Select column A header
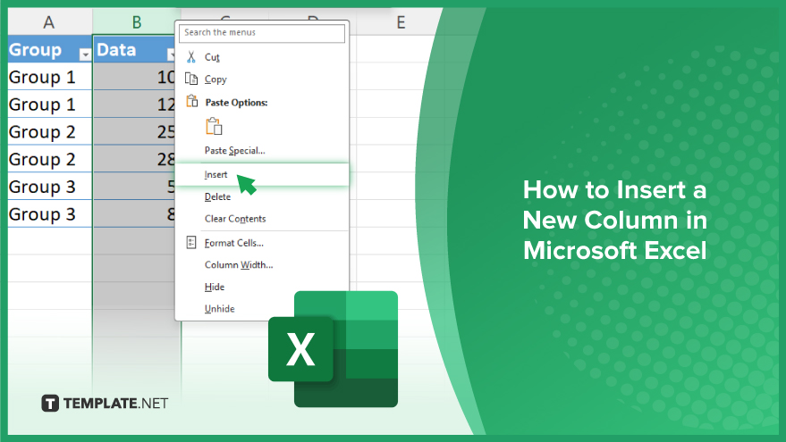The width and height of the screenshot is (786, 442). click(49, 22)
